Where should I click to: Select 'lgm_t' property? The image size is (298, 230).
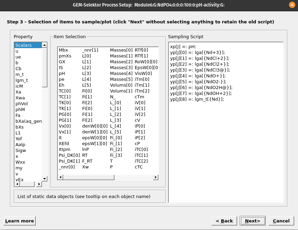click(x=21, y=80)
